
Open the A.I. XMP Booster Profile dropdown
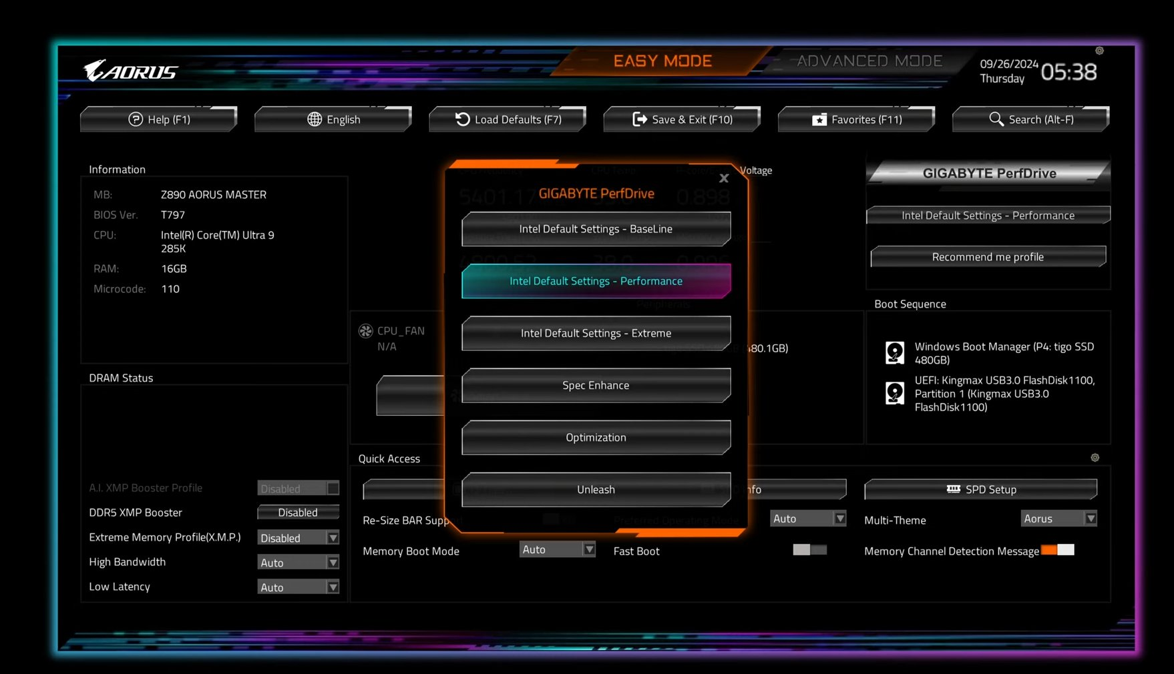[298, 488]
